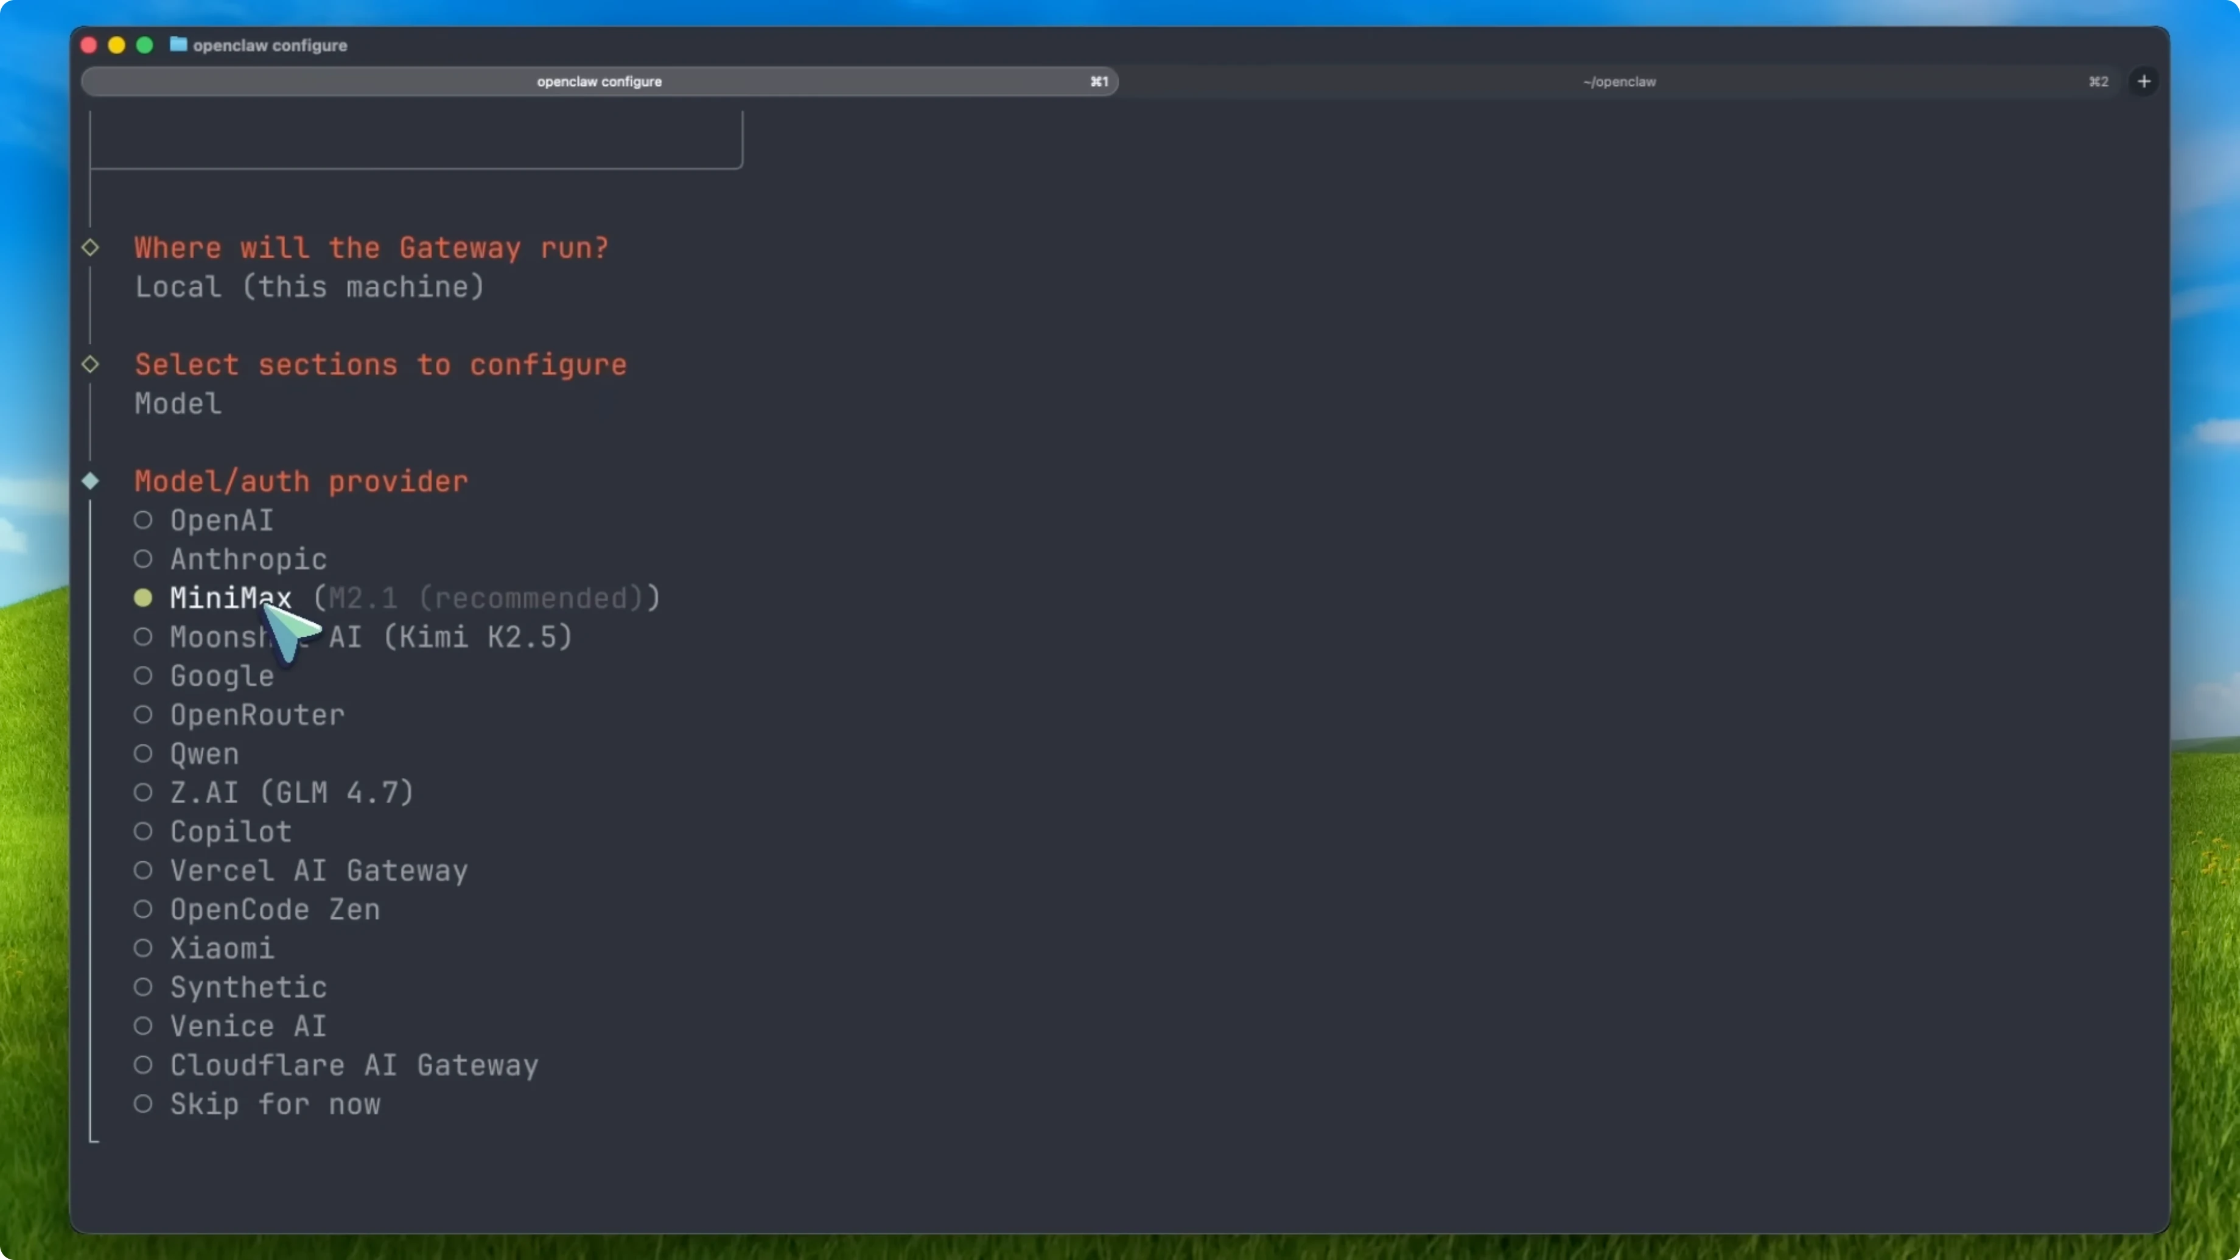Switch to the ~/openclaw terminal tab
2240x1260 pixels.
pos(1619,81)
